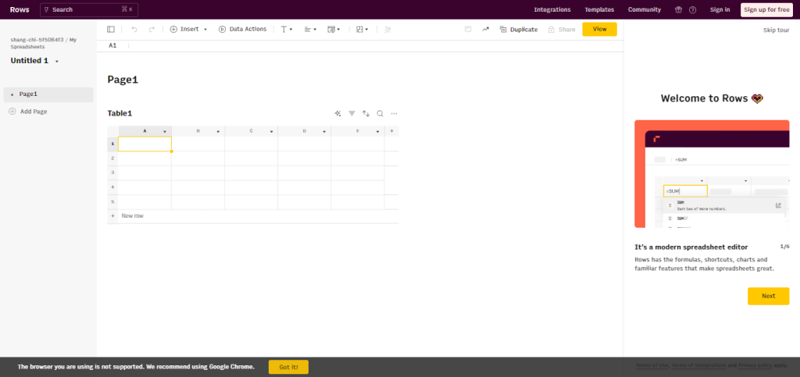The height and width of the screenshot is (377, 800).
Task: Click the A1 cell reference box
Action: (x=112, y=46)
